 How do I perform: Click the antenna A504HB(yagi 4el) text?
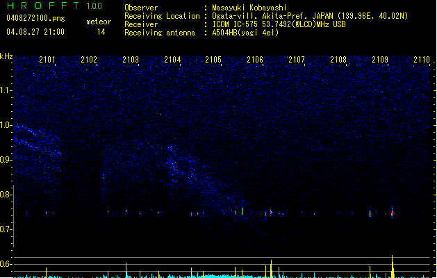tap(245, 33)
